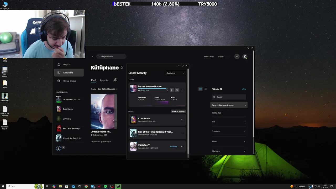The image size is (336, 189).
Task: Click the info icon next to Verifying 94%
Action: coord(167,90)
